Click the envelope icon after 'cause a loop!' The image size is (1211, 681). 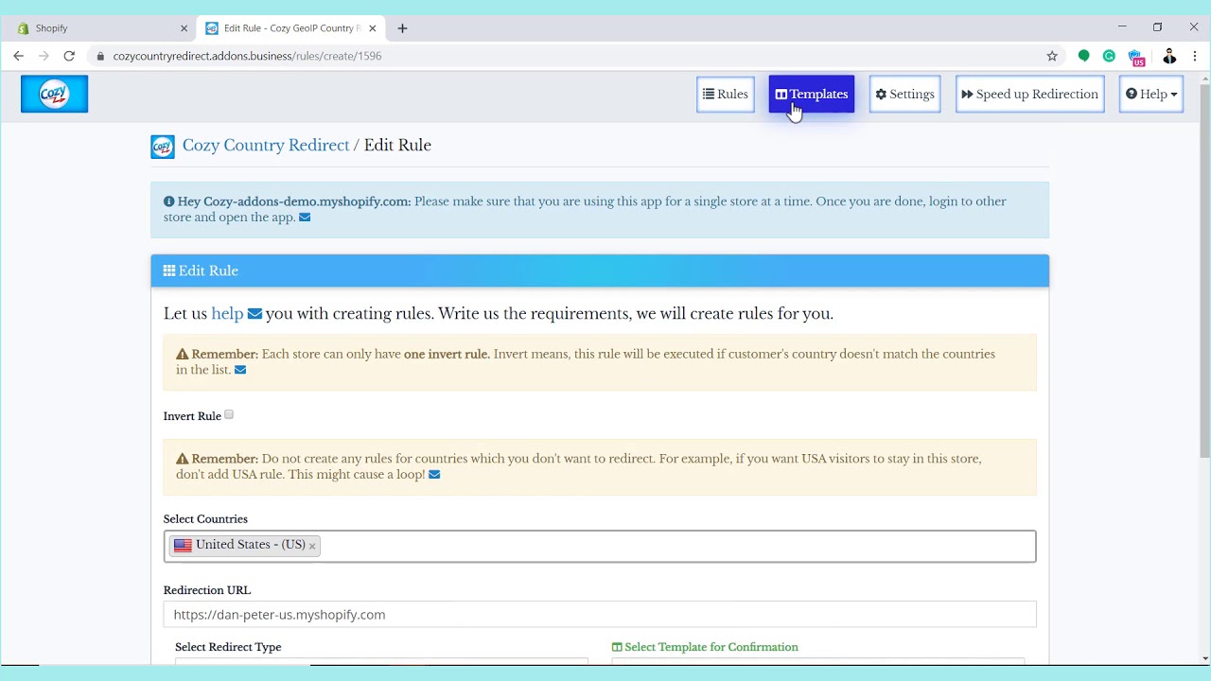point(434,475)
